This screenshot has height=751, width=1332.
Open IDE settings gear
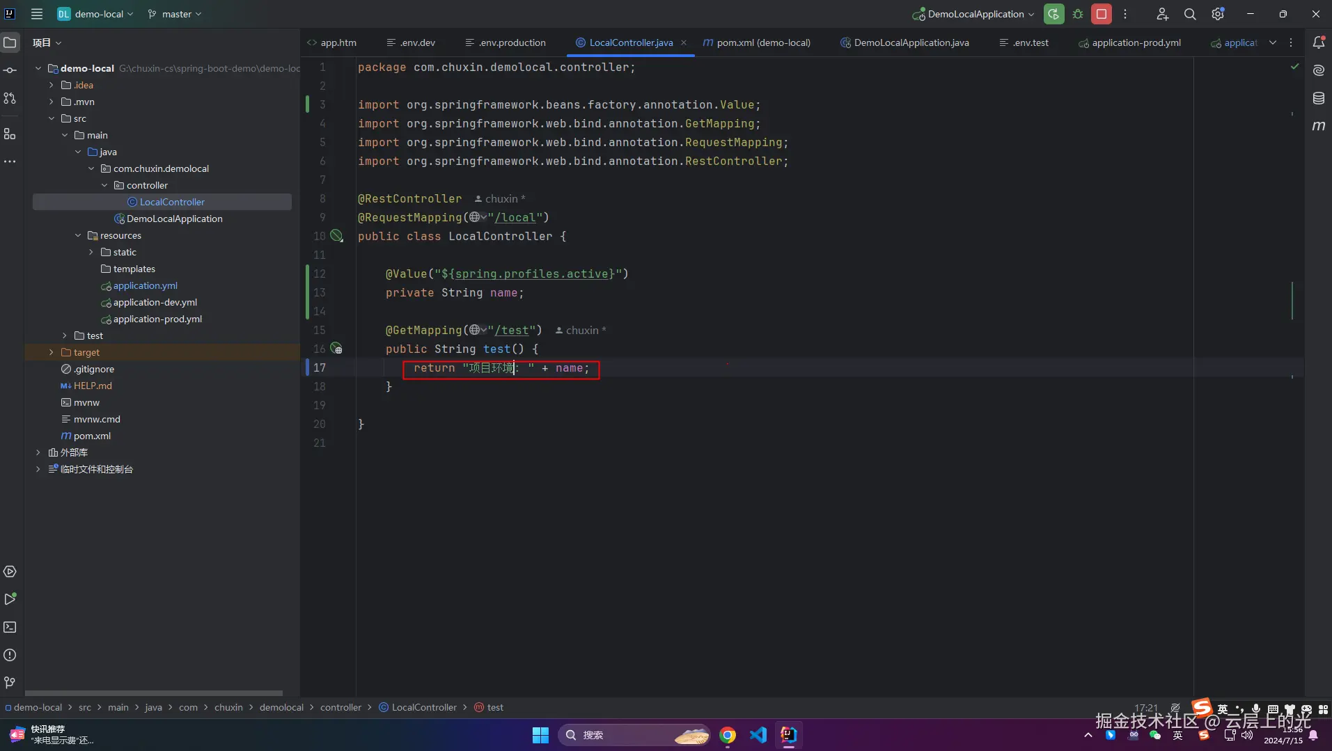[x=1218, y=14]
